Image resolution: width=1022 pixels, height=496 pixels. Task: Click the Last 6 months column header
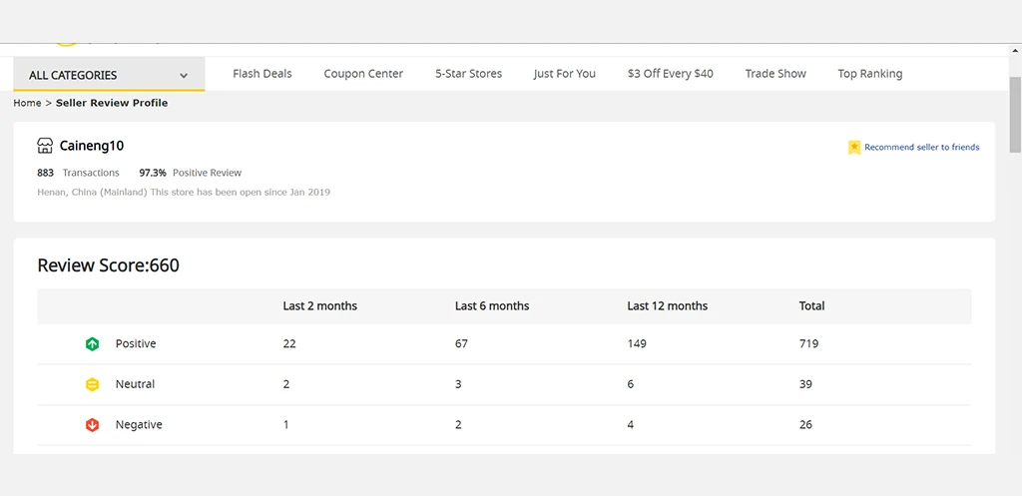tap(492, 305)
